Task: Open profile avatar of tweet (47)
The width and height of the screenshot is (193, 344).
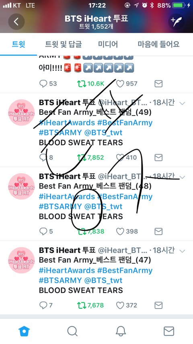Action: [x=21, y=260]
